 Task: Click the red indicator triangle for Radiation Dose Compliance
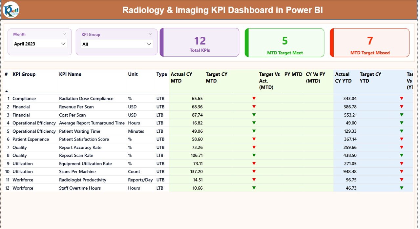click(254, 98)
